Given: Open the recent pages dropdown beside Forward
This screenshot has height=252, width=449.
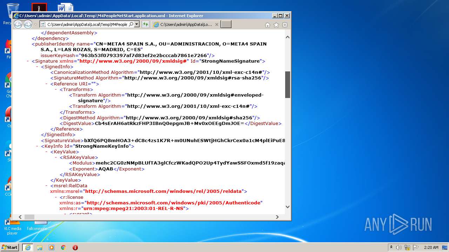Looking at the screenshot, I should point(35,24).
